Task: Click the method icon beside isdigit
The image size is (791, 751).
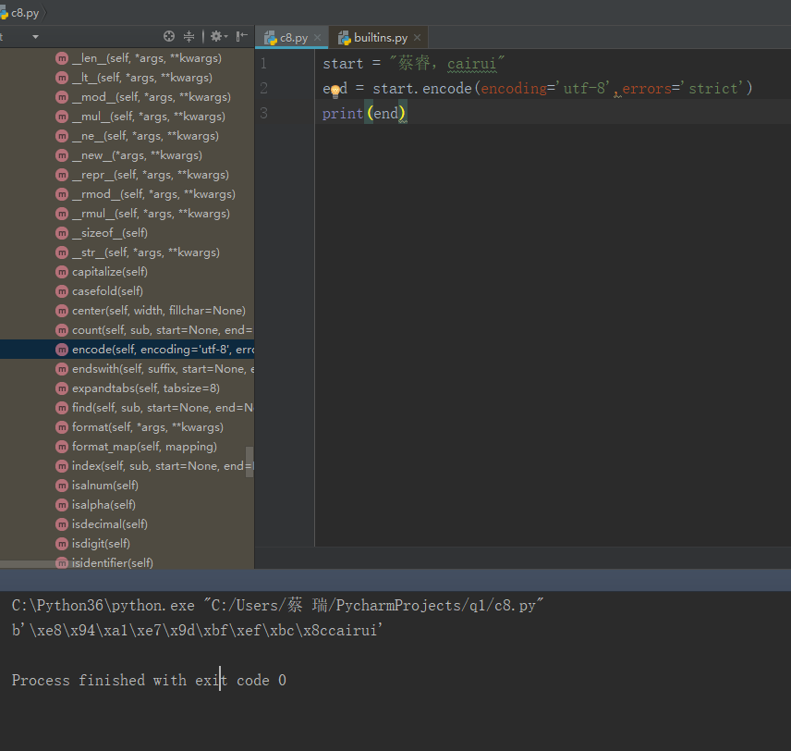Action: click(62, 544)
